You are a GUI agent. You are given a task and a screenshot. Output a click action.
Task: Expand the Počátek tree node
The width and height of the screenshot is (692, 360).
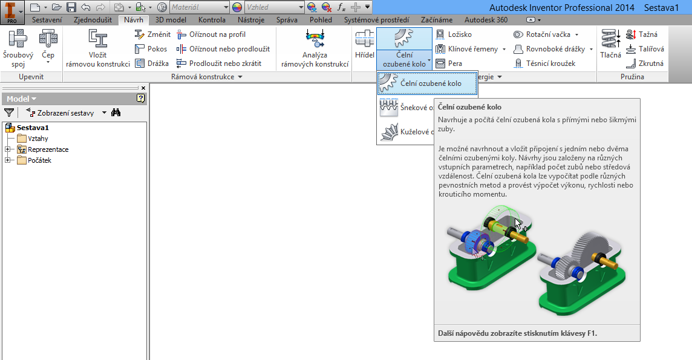7,160
